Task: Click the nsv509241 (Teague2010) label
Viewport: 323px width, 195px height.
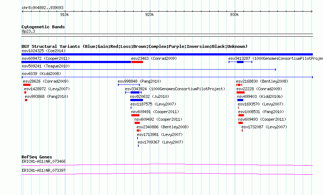Action: tap(46, 66)
